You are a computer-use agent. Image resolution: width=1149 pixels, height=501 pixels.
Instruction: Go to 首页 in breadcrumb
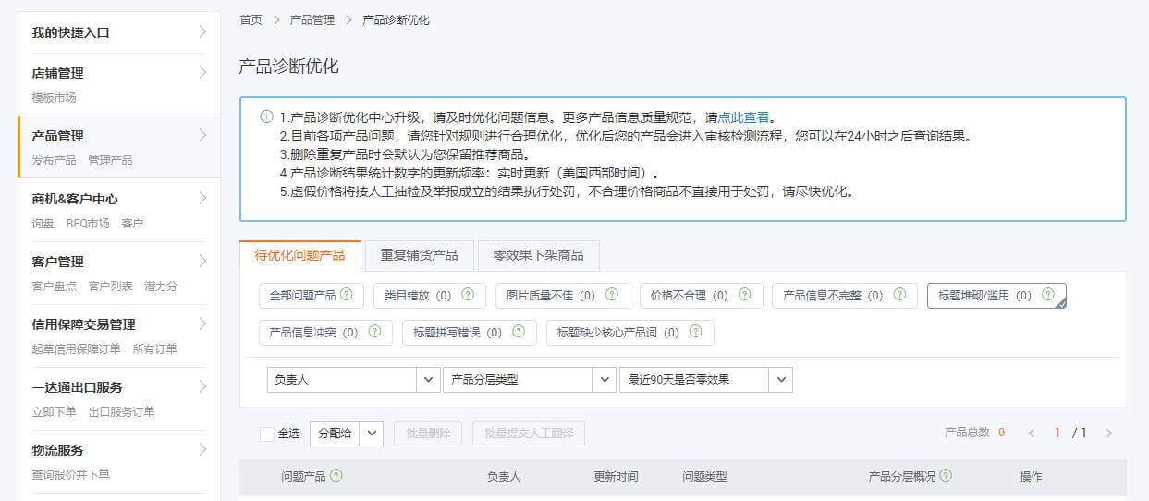[x=251, y=19]
